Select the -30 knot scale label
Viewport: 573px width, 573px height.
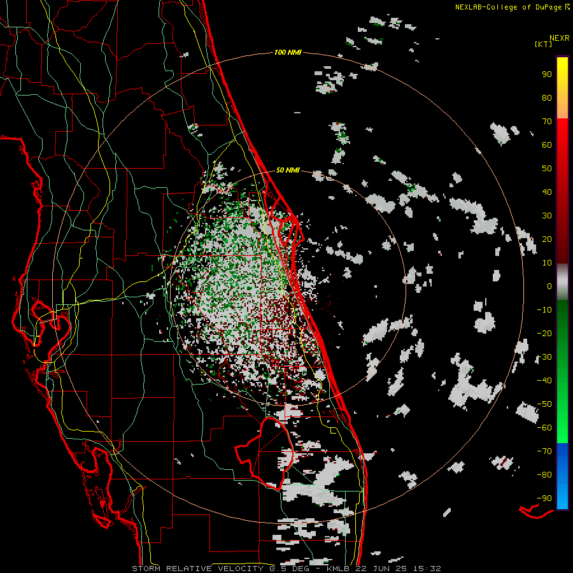click(x=544, y=357)
